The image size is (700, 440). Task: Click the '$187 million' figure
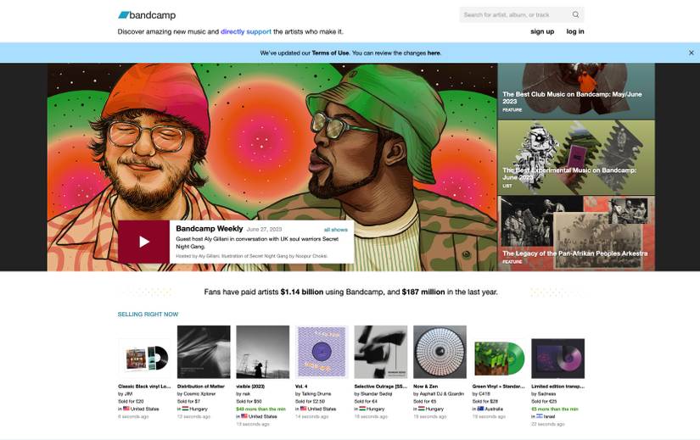423,292
